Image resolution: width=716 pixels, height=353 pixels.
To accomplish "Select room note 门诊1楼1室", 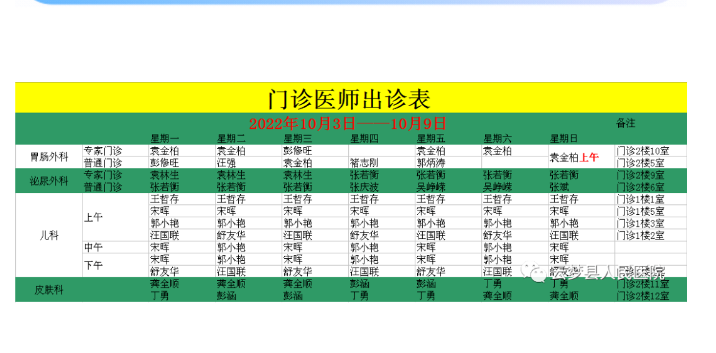I will (x=641, y=199).
